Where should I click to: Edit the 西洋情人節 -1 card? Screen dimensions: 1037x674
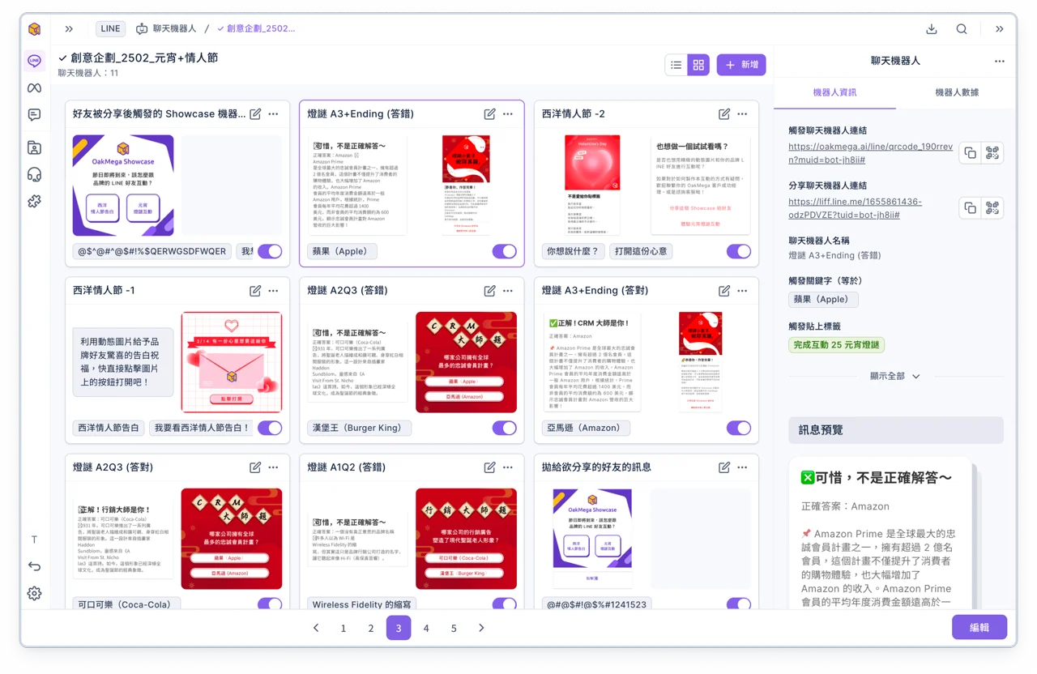click(x=255, y=291)
